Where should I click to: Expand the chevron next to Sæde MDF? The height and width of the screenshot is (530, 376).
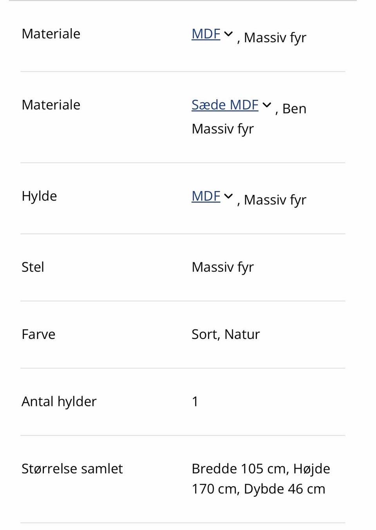pos(267,105)
